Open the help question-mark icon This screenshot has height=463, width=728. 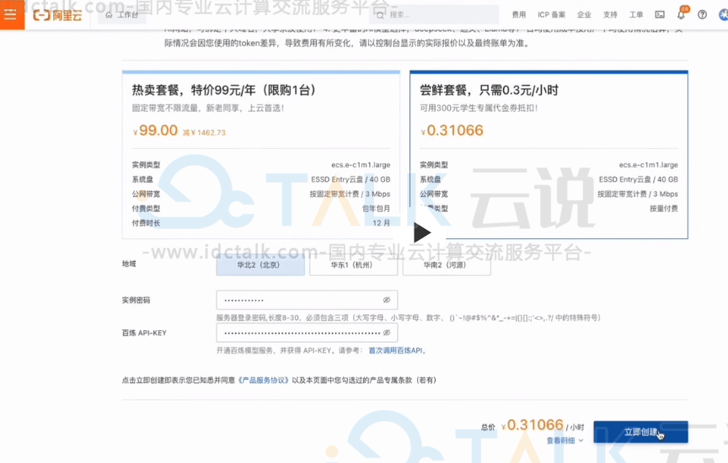point(703,15)
